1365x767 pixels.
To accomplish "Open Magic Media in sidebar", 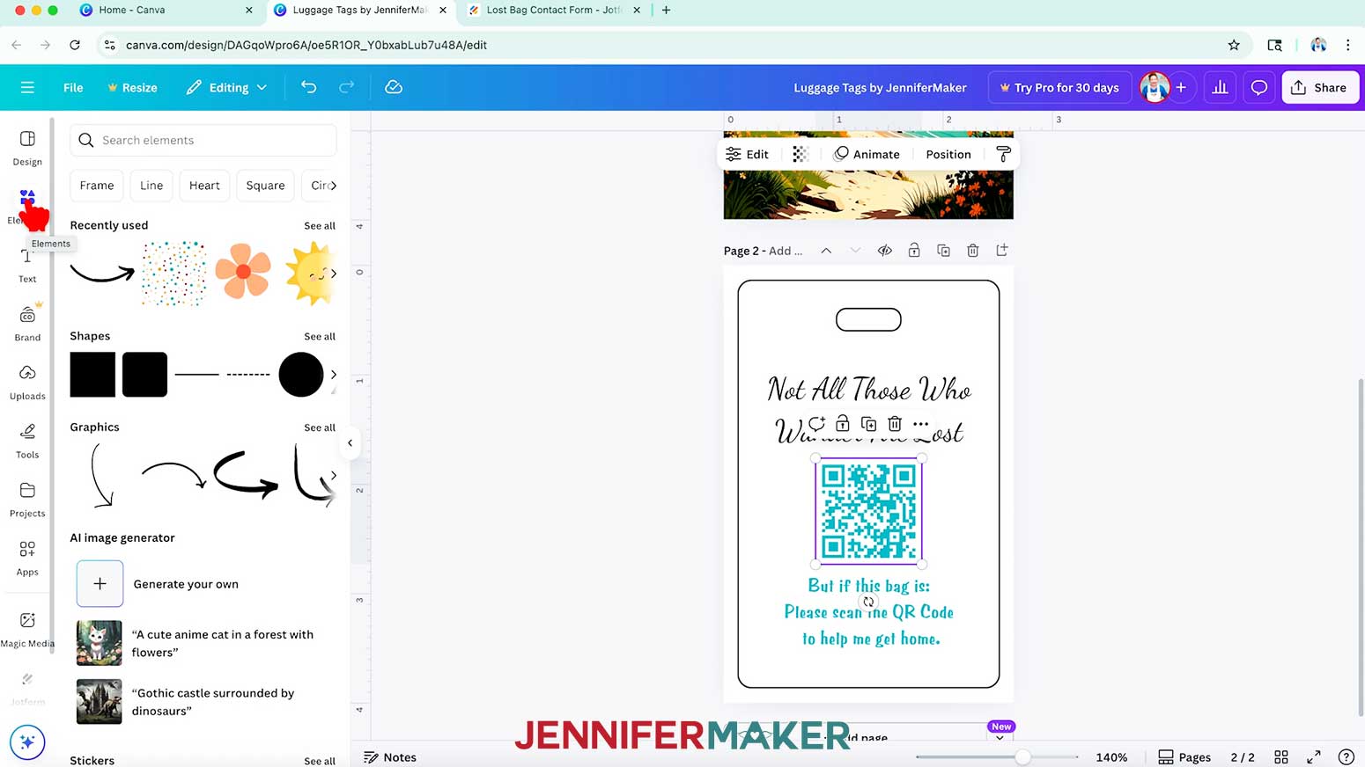I will pyautogui.click(x=27, y=629).
